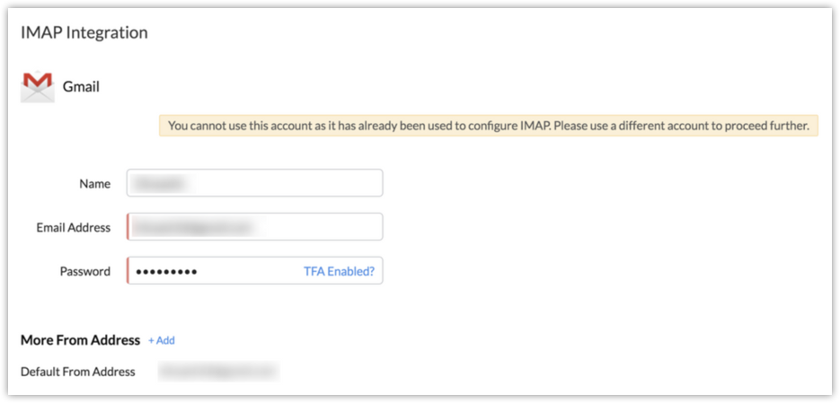840x403 pixels.
Task: Click the red error edge of Email field
Action: [128, 227]
